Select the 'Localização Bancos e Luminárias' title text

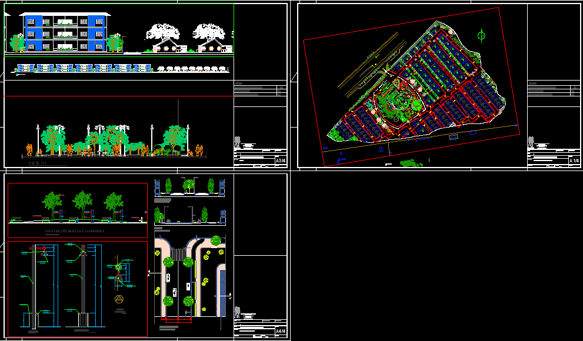pyautogui.click(x=75, y=232)
